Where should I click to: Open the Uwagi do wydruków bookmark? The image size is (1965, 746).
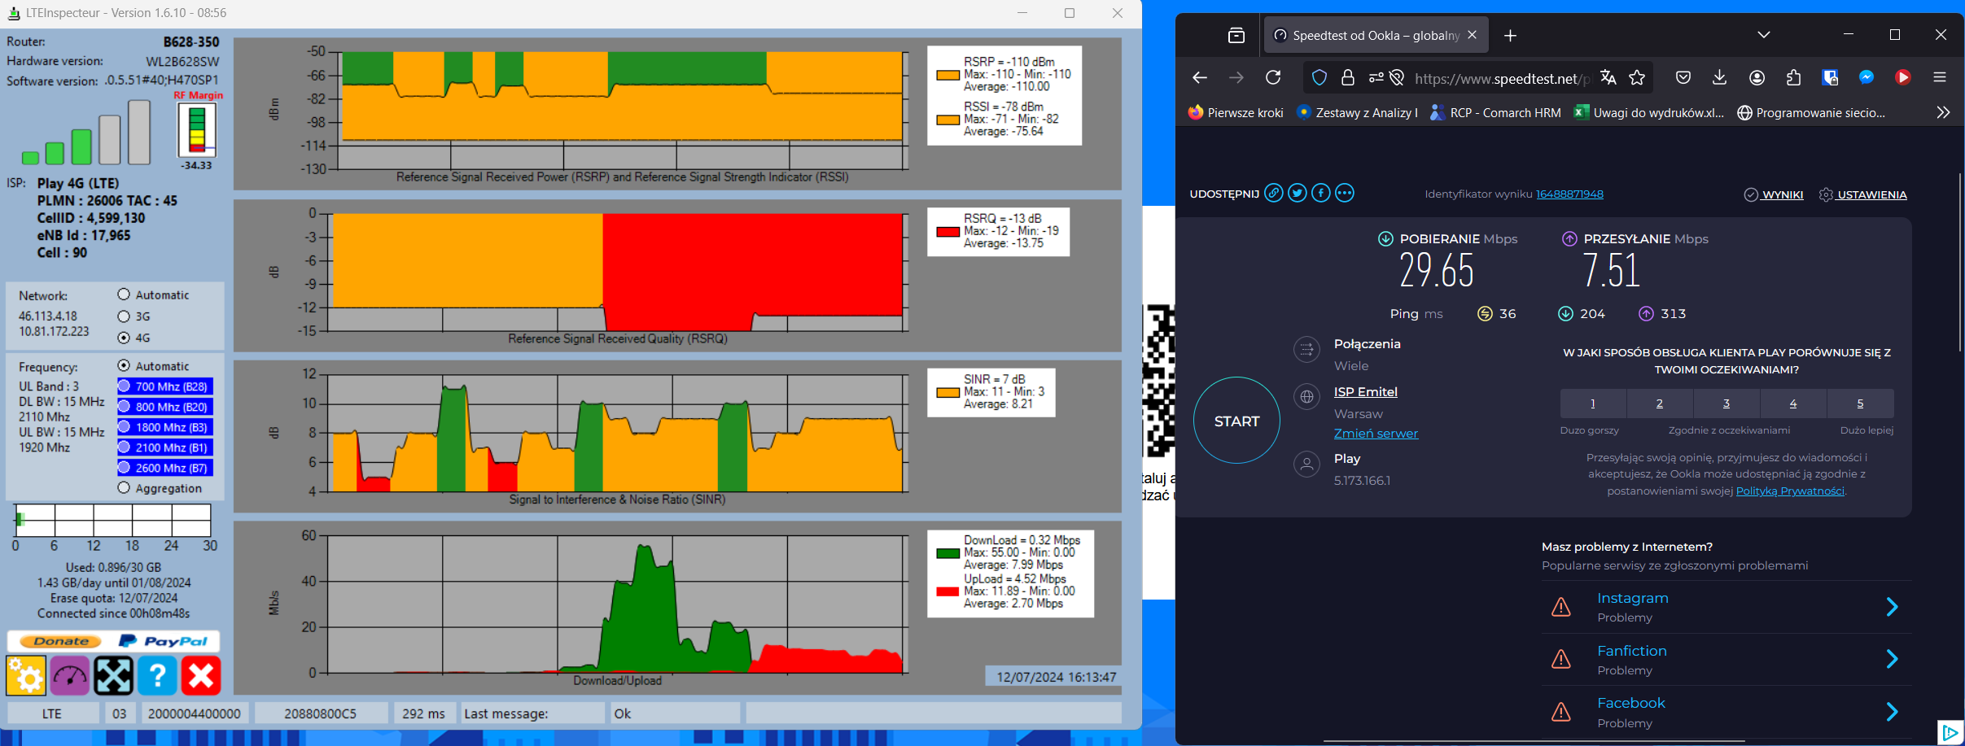pyautogui.click(x=1649, y=112)
